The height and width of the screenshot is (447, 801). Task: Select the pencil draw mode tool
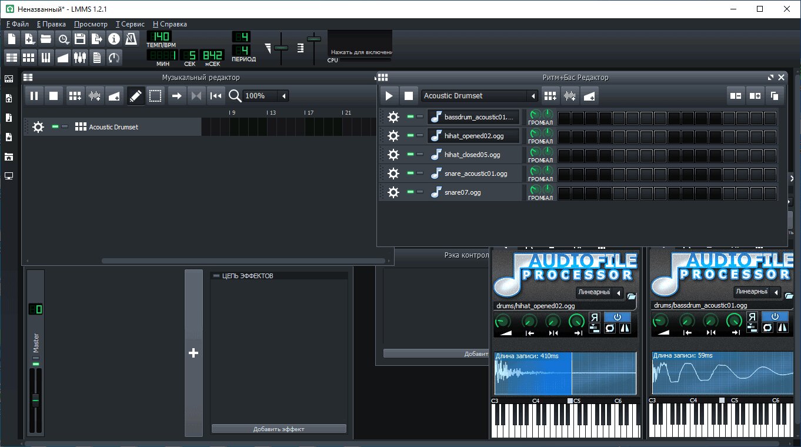[x=136, y=95]
